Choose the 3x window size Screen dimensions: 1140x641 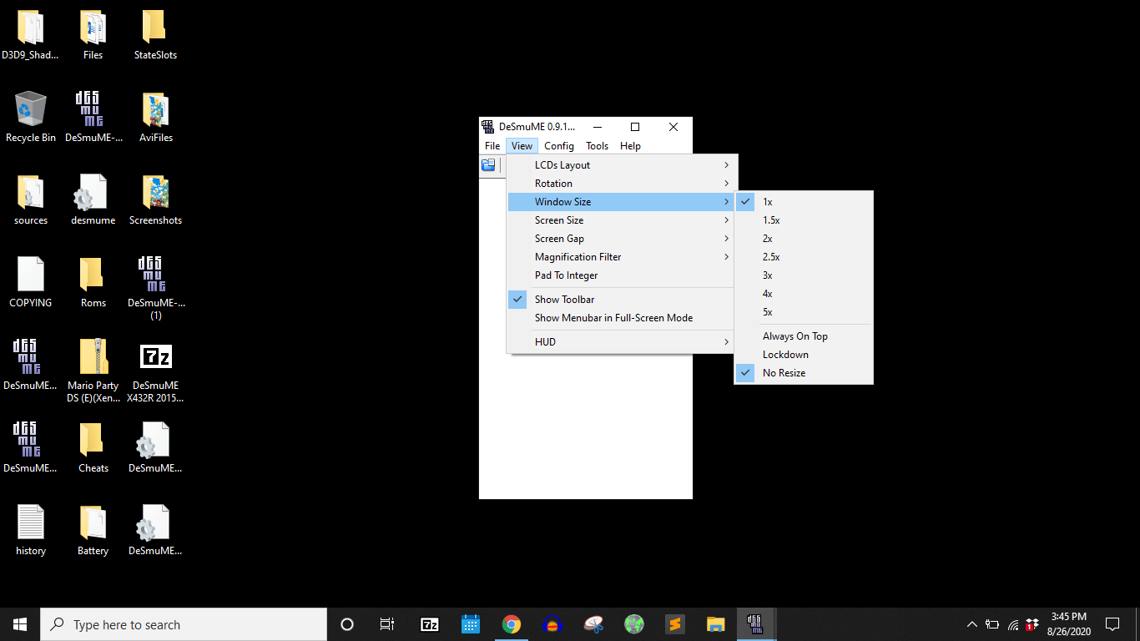pos(804,275)
